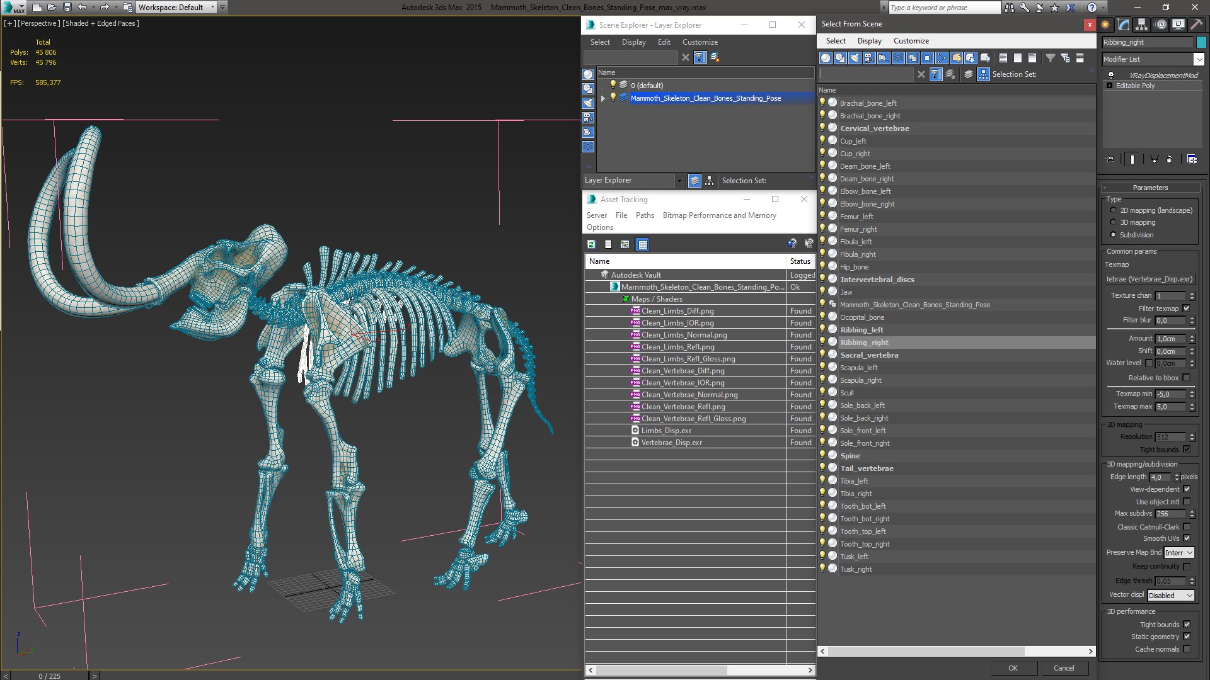Screen dimensions: 1210x680
Task: Toggle Smooth UVs checkbox
Action: point(1187,538)
